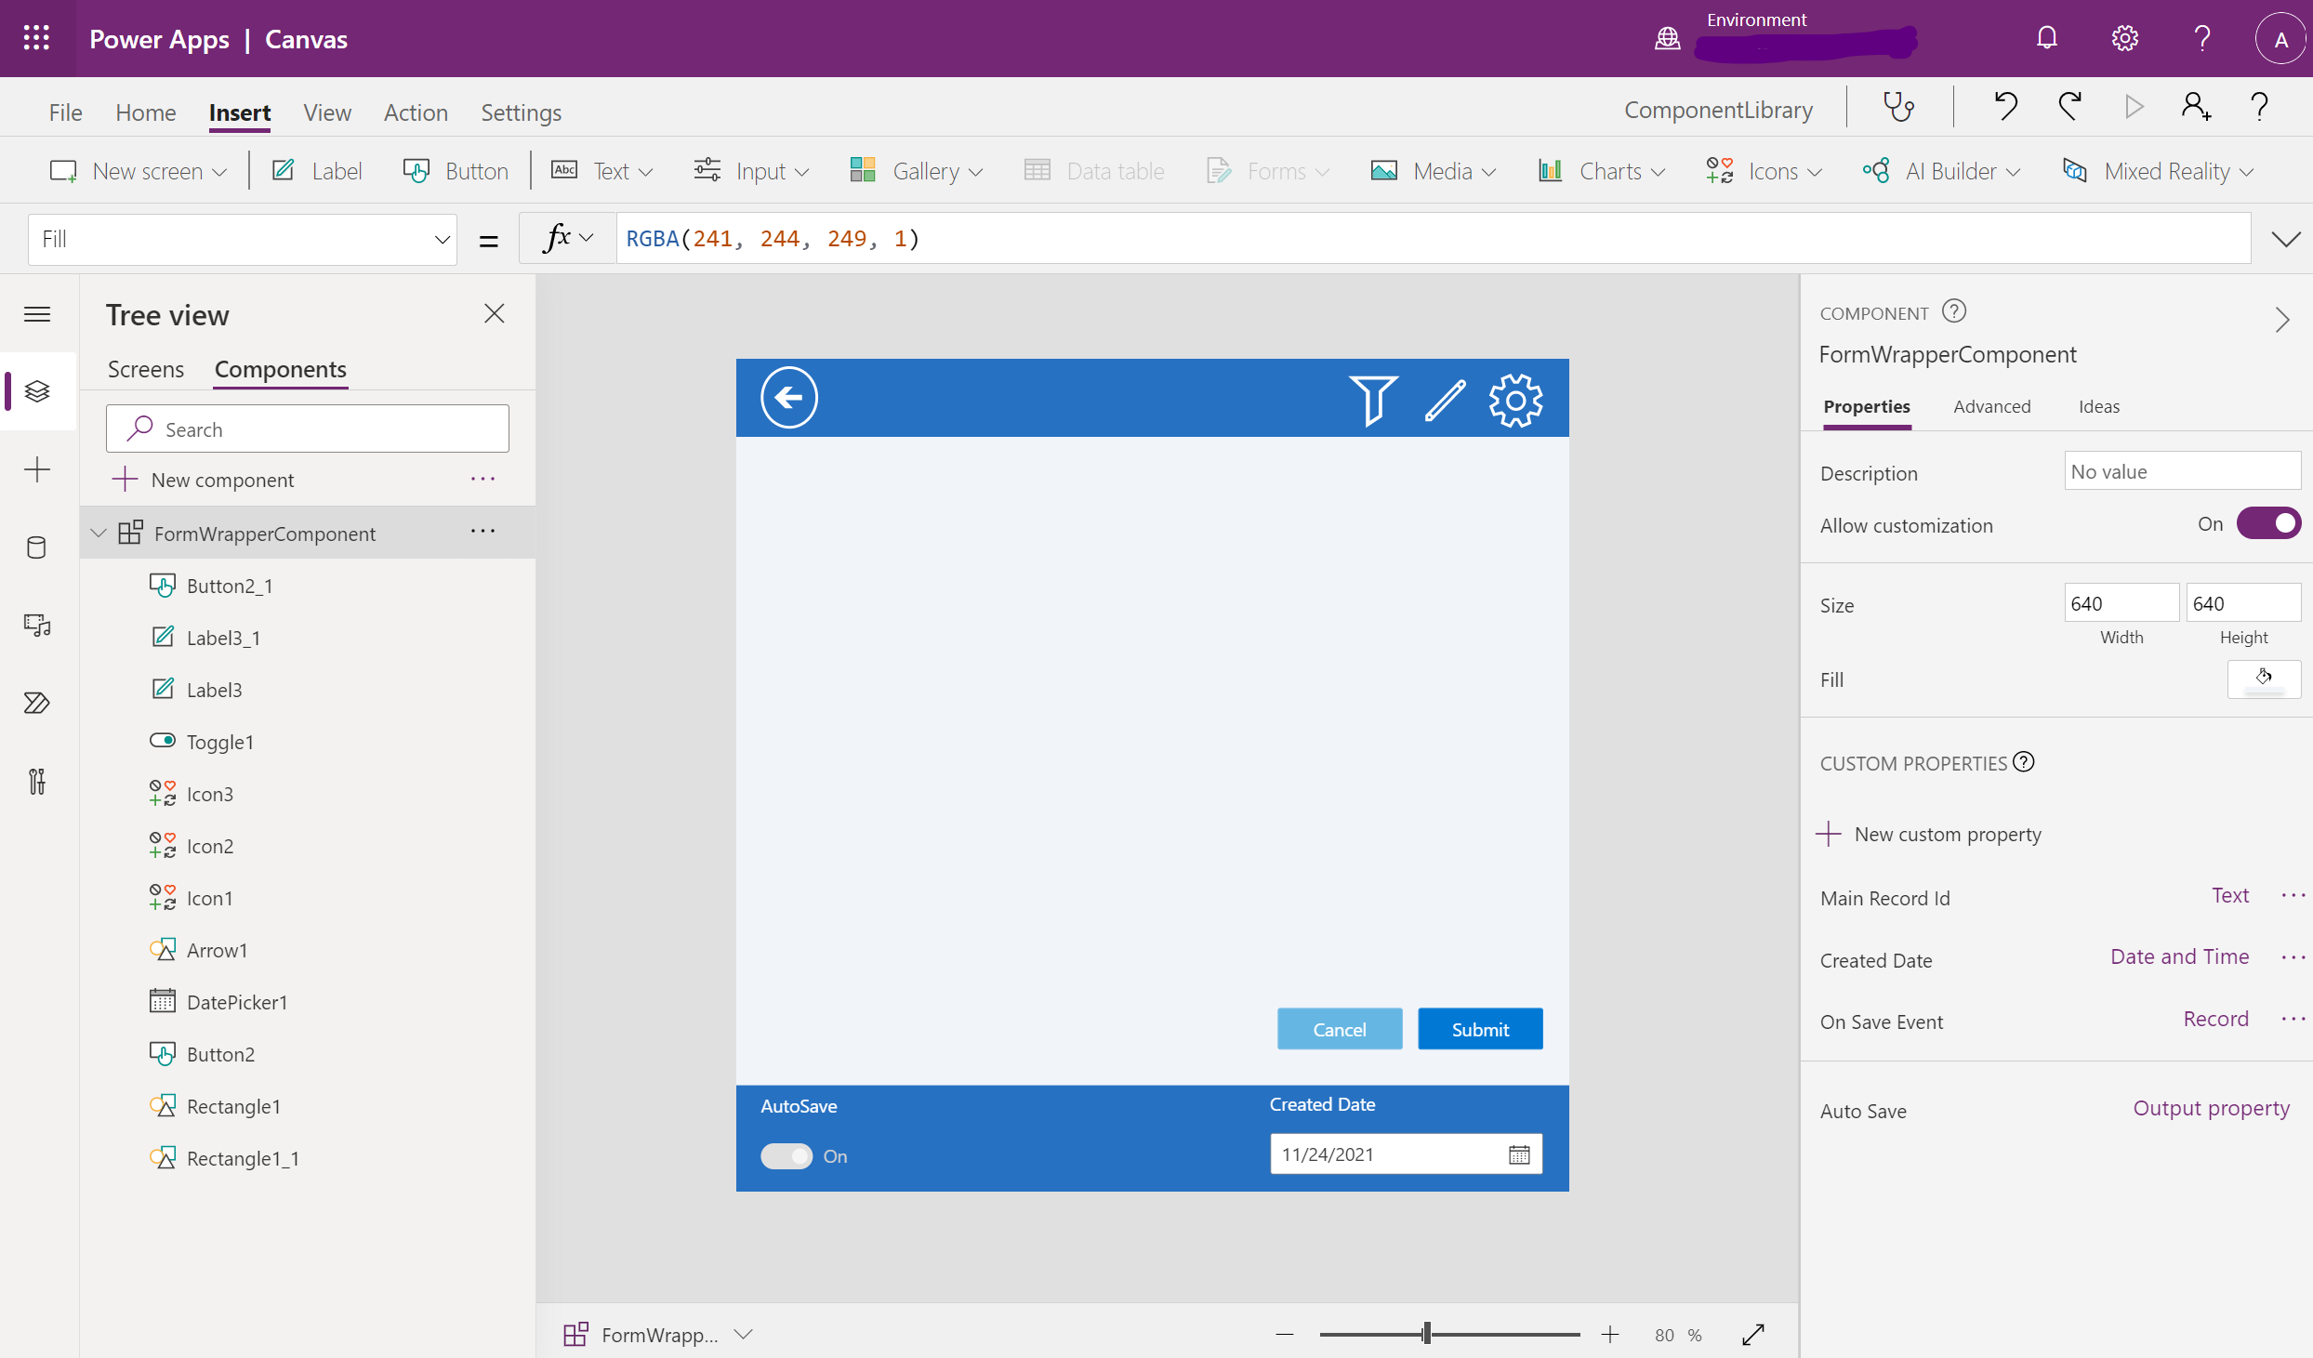Click the Cancel button on form
Image resolution: width=2313 pixels, height=1358 pixels.
pos(1339,1028)
